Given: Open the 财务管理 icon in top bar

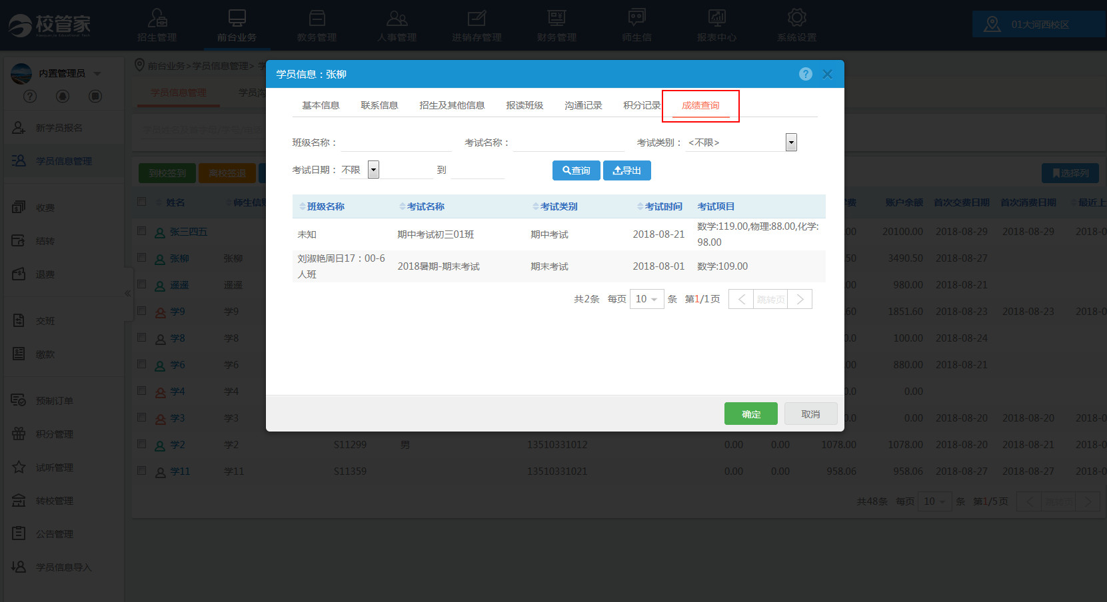Looking at the screenshot, I should (556, 18).
